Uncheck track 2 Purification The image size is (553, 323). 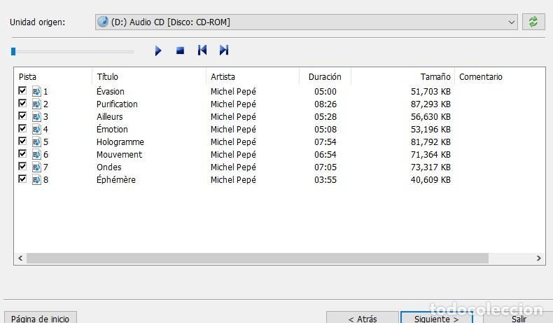[22, 104]
